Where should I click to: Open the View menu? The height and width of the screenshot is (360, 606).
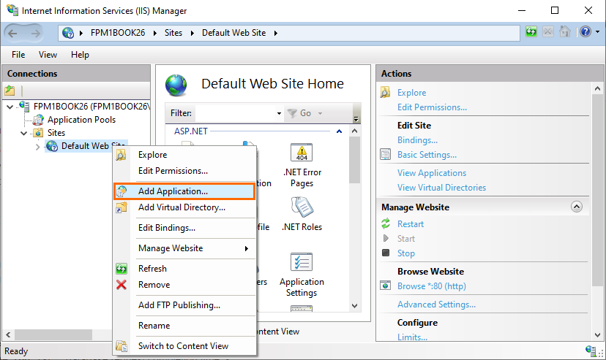pyautogui.click(x=48, y=55)
